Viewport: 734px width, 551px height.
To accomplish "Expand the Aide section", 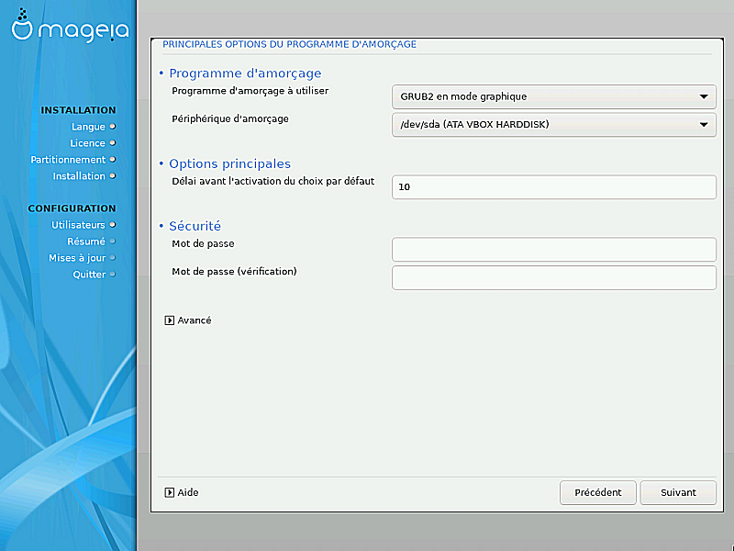I will click(x=182, y=492).
